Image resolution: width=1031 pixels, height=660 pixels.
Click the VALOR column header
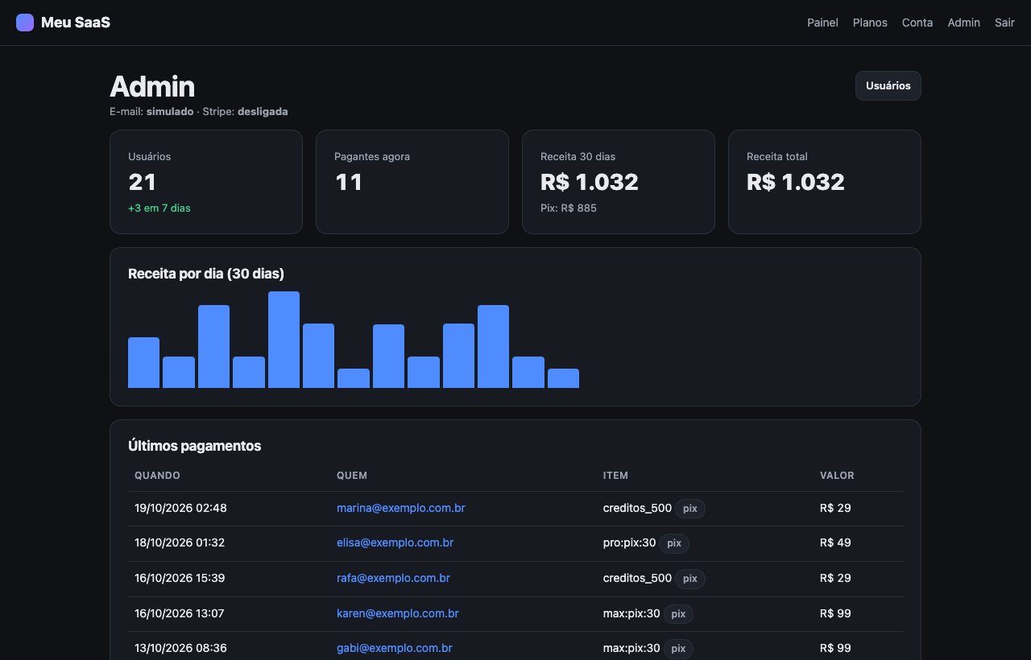pos(837,476)
